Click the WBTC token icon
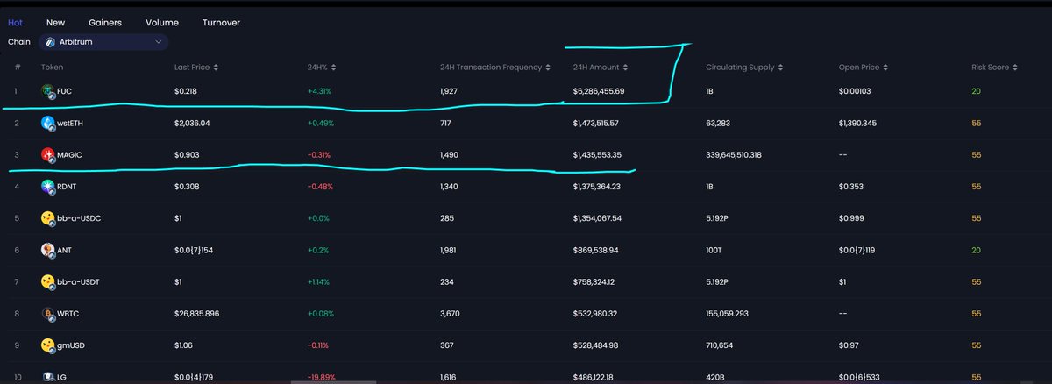 pyautogui.click(x=48, y=313)
